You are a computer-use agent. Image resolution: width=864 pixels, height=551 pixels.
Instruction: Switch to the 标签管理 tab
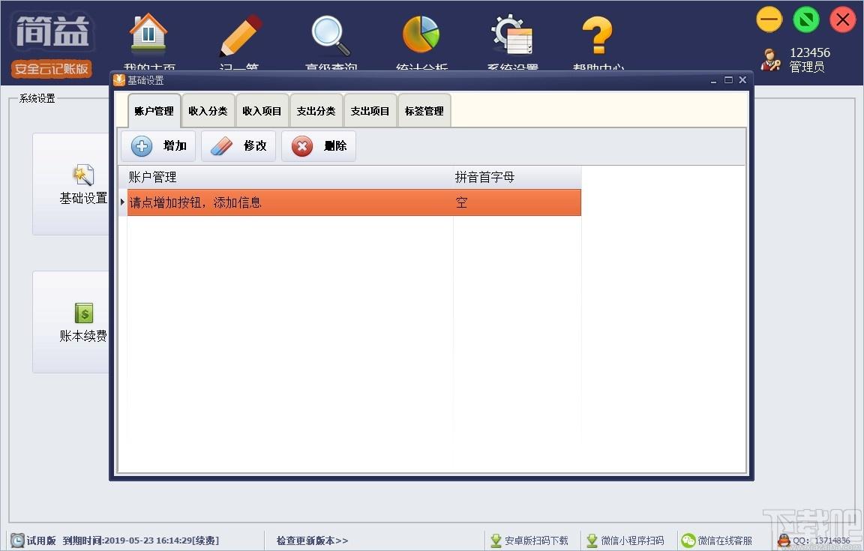tap(424, 111)
